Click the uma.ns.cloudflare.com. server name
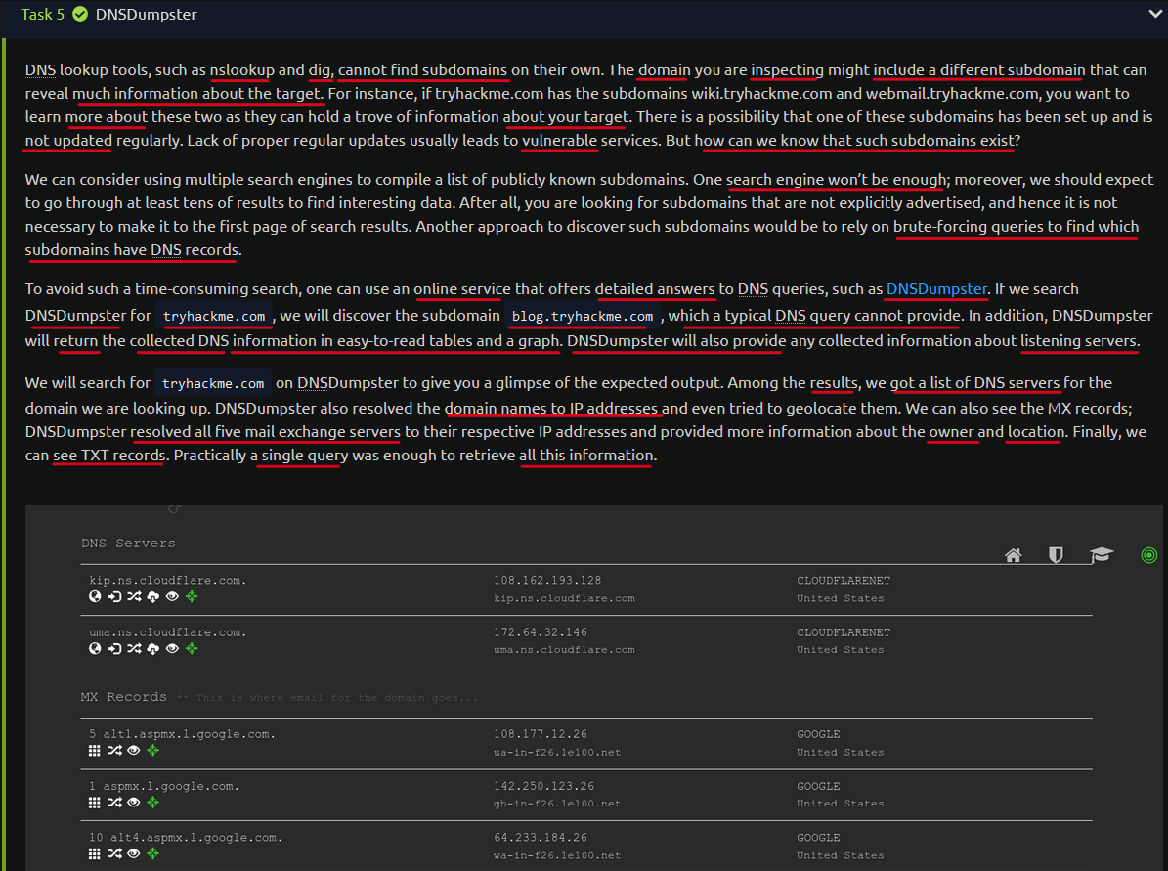This screenshot has width=1168, height=871. (x=167, y=631)
